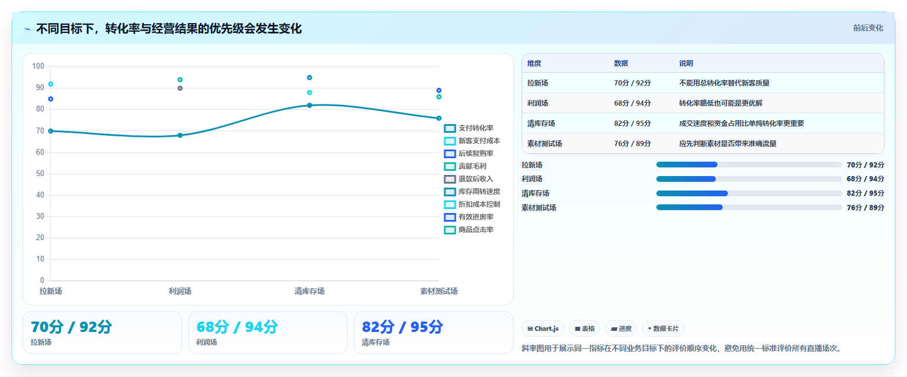Click the 进度 chip
907x377 pixels.
pyautogui.click(x=621, y=329)
